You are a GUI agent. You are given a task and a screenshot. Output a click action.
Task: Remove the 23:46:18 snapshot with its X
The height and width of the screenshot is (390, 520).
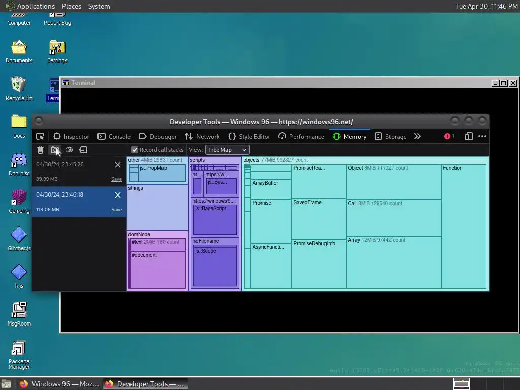coord(118,195)
